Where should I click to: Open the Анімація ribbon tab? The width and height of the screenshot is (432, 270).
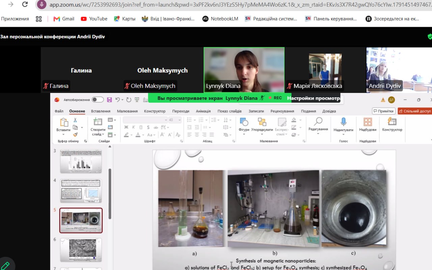tap(203, 111)
